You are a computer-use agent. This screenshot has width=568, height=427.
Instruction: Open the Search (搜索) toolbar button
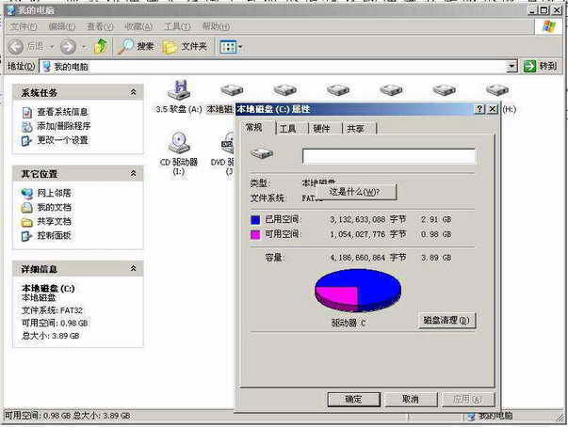pyautogui.click(x=137, y=46)
